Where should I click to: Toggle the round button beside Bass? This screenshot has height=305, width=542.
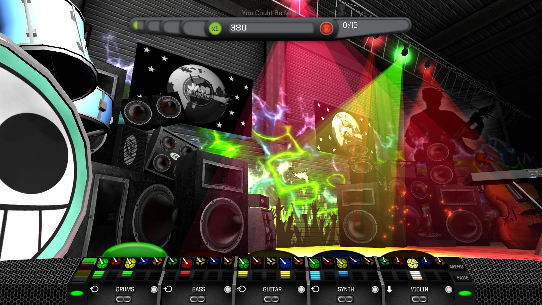click(228, 289)
